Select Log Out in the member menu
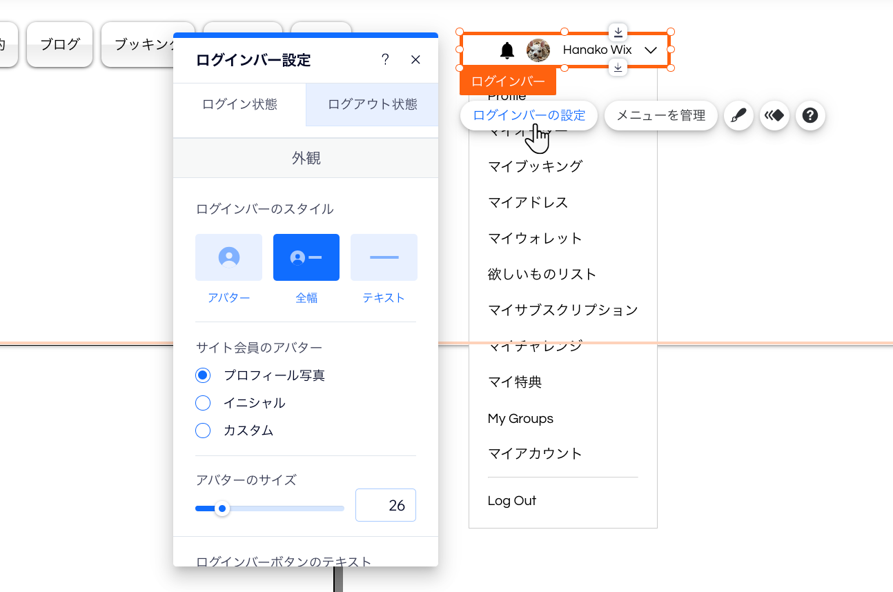This screenshot has width=893, height=592. tap(512, 500)
